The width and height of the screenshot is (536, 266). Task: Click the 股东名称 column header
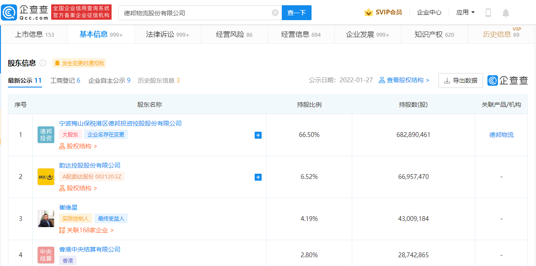click(x=150, y=105)
